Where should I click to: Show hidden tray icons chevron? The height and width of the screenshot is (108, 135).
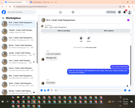coord(118,102)
